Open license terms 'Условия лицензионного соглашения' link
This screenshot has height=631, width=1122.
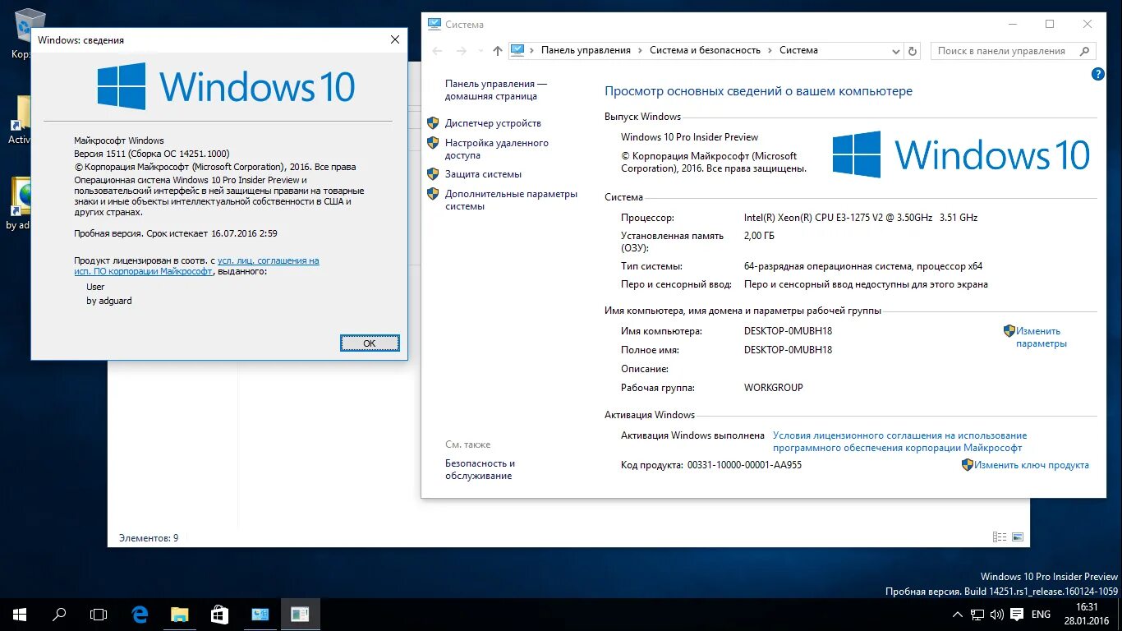(899, 442)
